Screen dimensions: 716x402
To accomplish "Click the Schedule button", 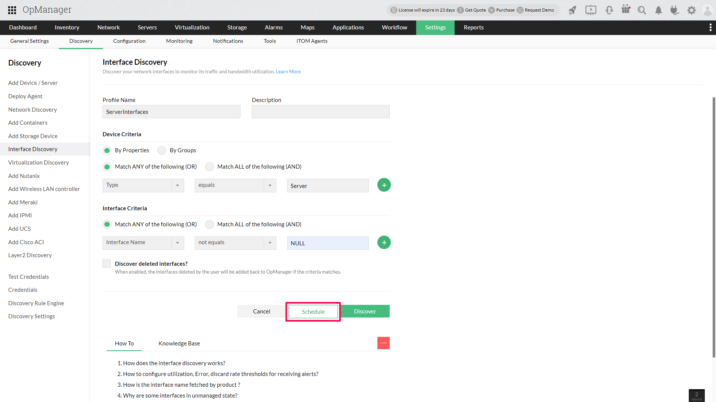I will point(313,312).
